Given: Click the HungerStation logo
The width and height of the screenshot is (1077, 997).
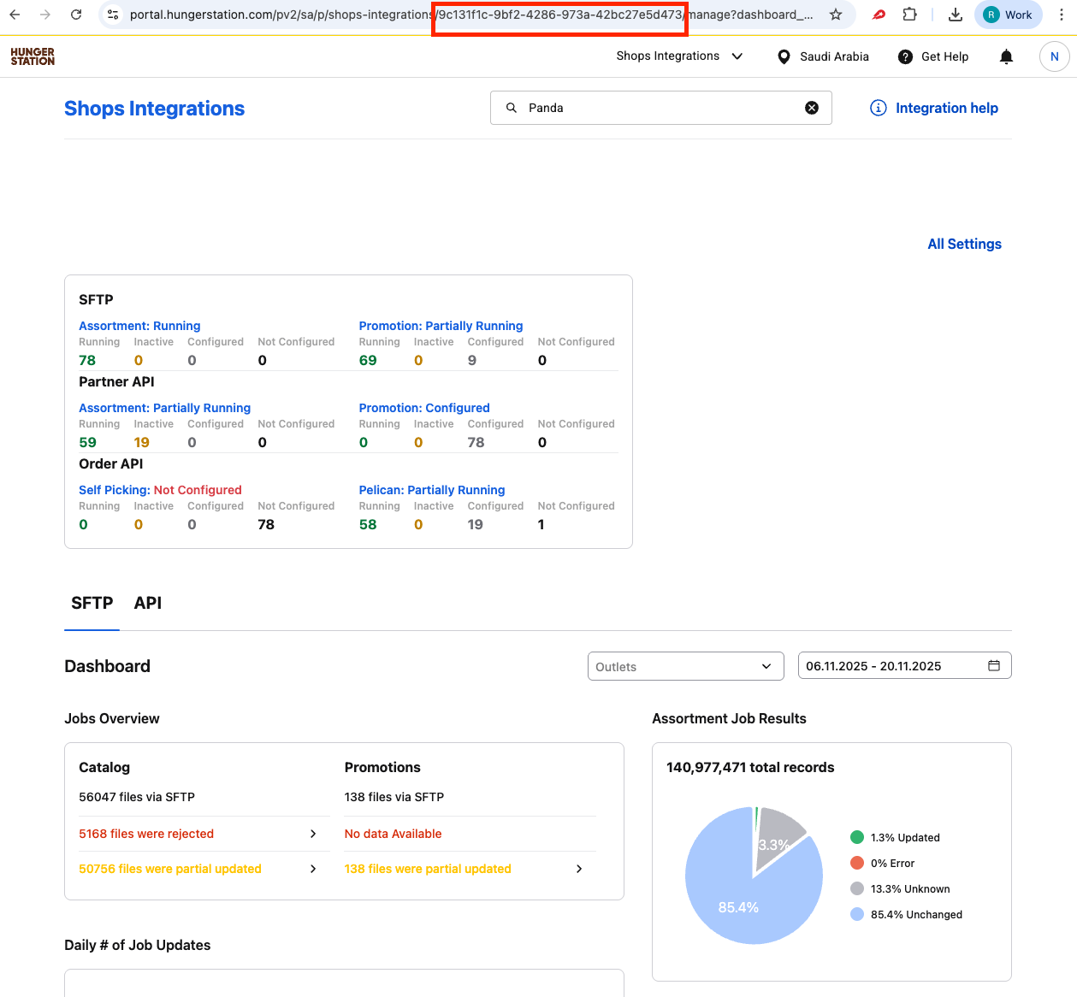Looking at the screenshot, I should click(33, 56).
